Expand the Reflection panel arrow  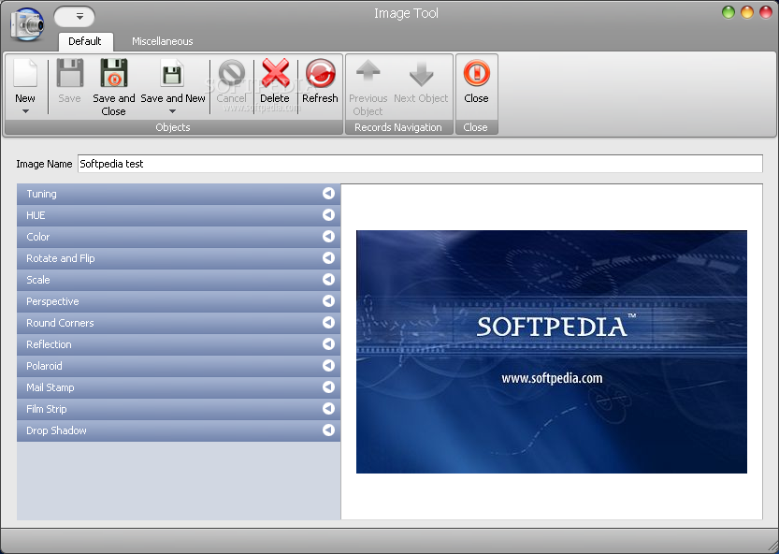[x=328, y=344]
